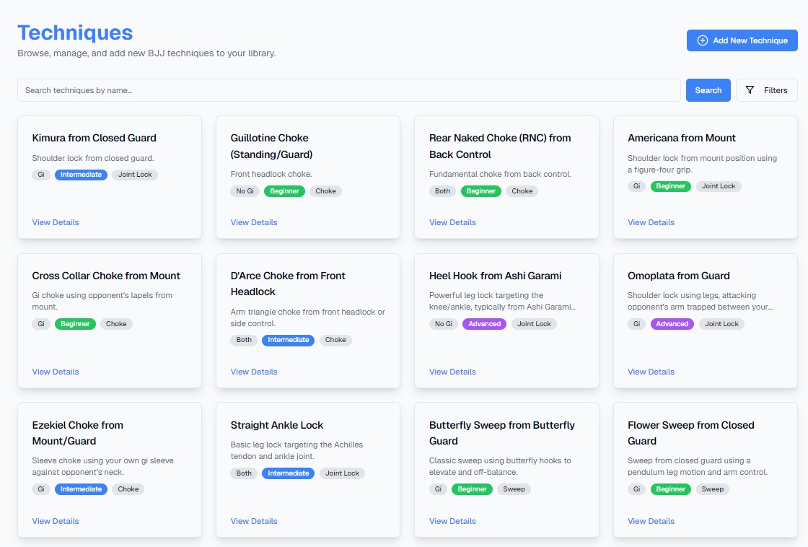The width and height of the screenshot is (808, 547).
Task: Click the Beginner badge on Guillotine Choke card
Action: point(284,191)
